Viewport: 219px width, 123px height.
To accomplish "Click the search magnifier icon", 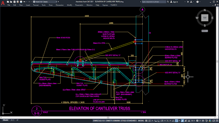I will pyautogui.click(x=168, y=2).
